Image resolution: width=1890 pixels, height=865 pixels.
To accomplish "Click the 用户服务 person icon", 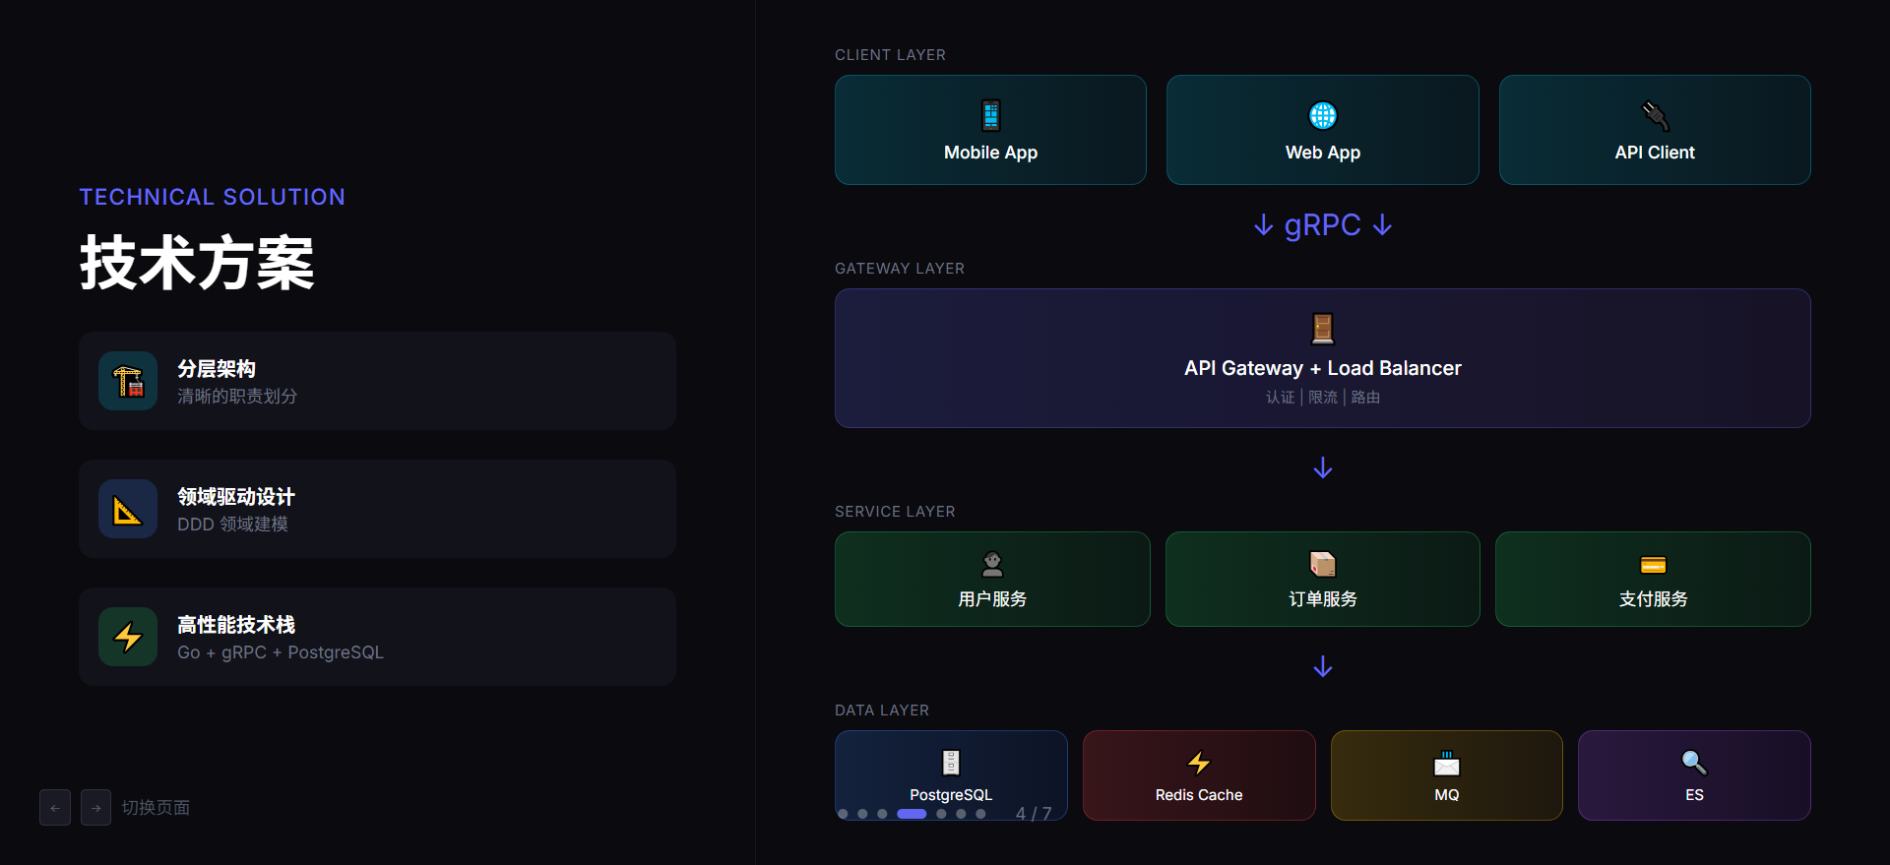I will (x=992, y=564).
